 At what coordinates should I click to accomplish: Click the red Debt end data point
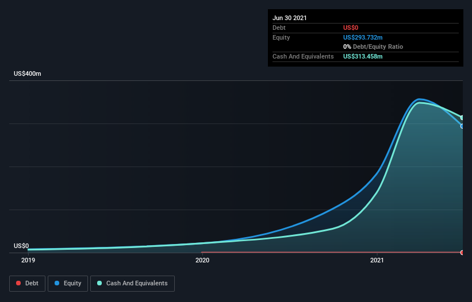(x=462, y=253)
